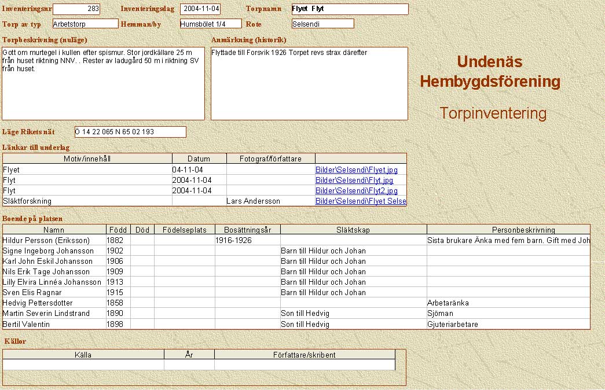Click the empty Källa cell in Källor

pyautogui.click(x=83, y=365)
